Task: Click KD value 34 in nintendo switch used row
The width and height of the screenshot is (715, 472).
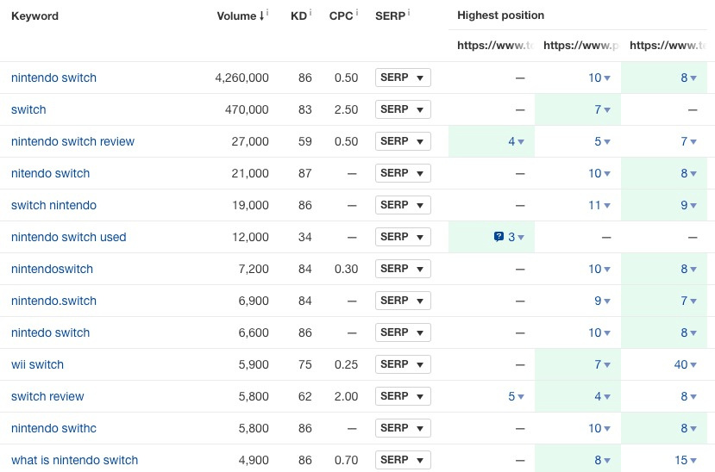Action: tap(305, 237)
